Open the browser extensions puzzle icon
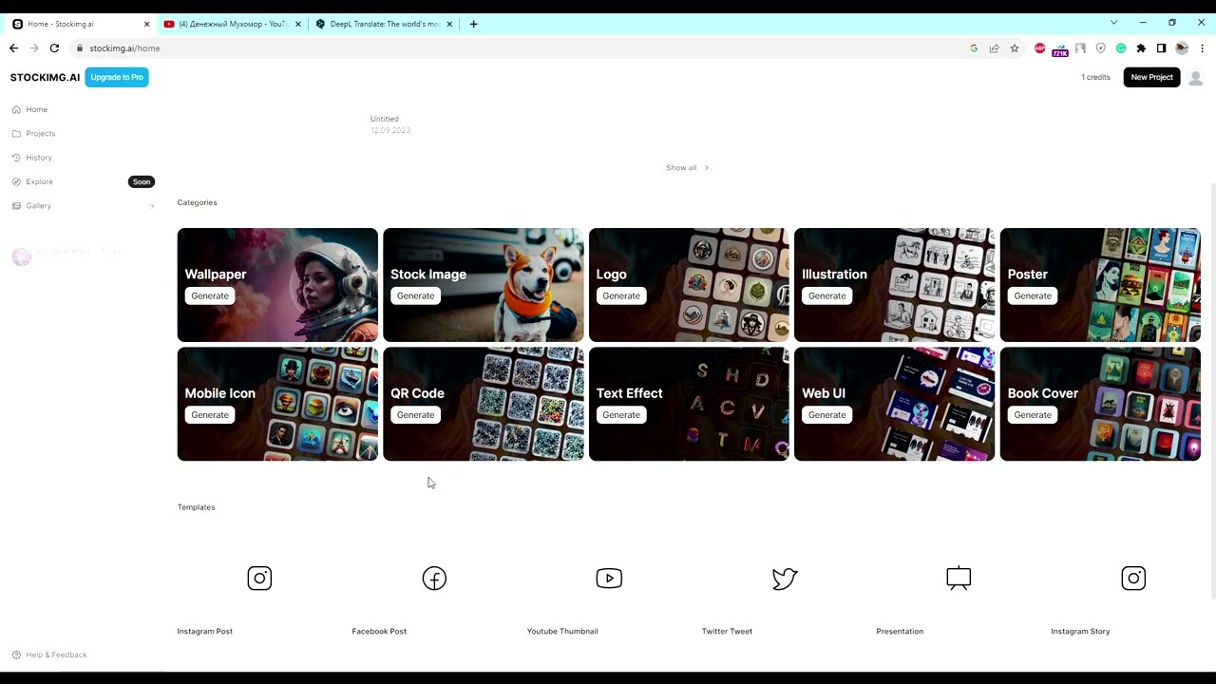 [1141, 48]
